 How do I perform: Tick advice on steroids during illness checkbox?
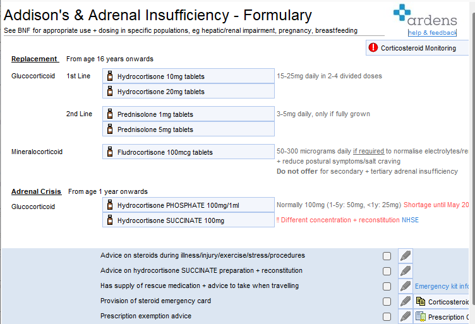pos(387,256)
